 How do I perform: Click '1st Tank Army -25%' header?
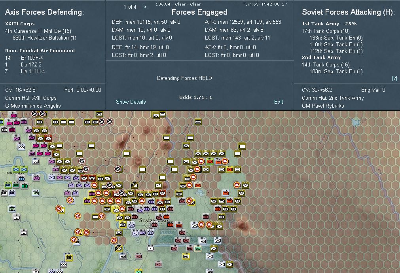[329, 24]
